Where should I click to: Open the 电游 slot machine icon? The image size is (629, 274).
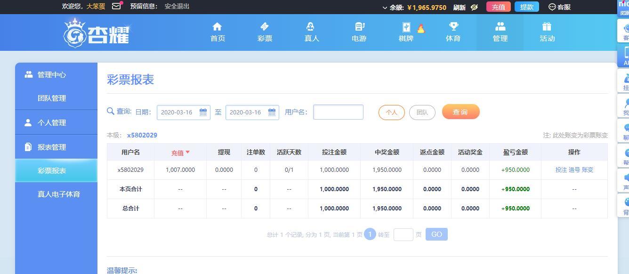(x=359, y=27)
